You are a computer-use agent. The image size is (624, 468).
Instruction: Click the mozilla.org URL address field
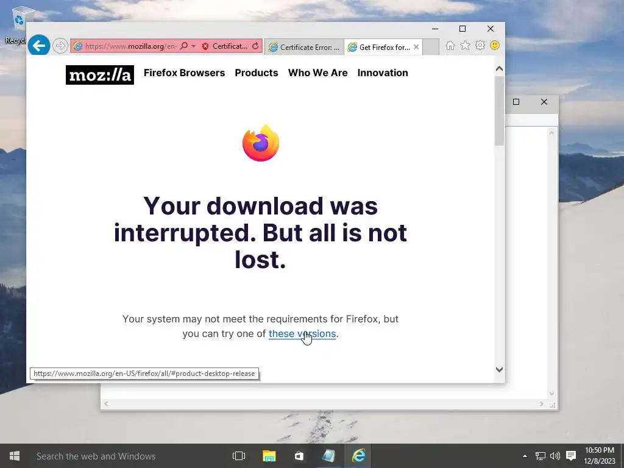130,46
